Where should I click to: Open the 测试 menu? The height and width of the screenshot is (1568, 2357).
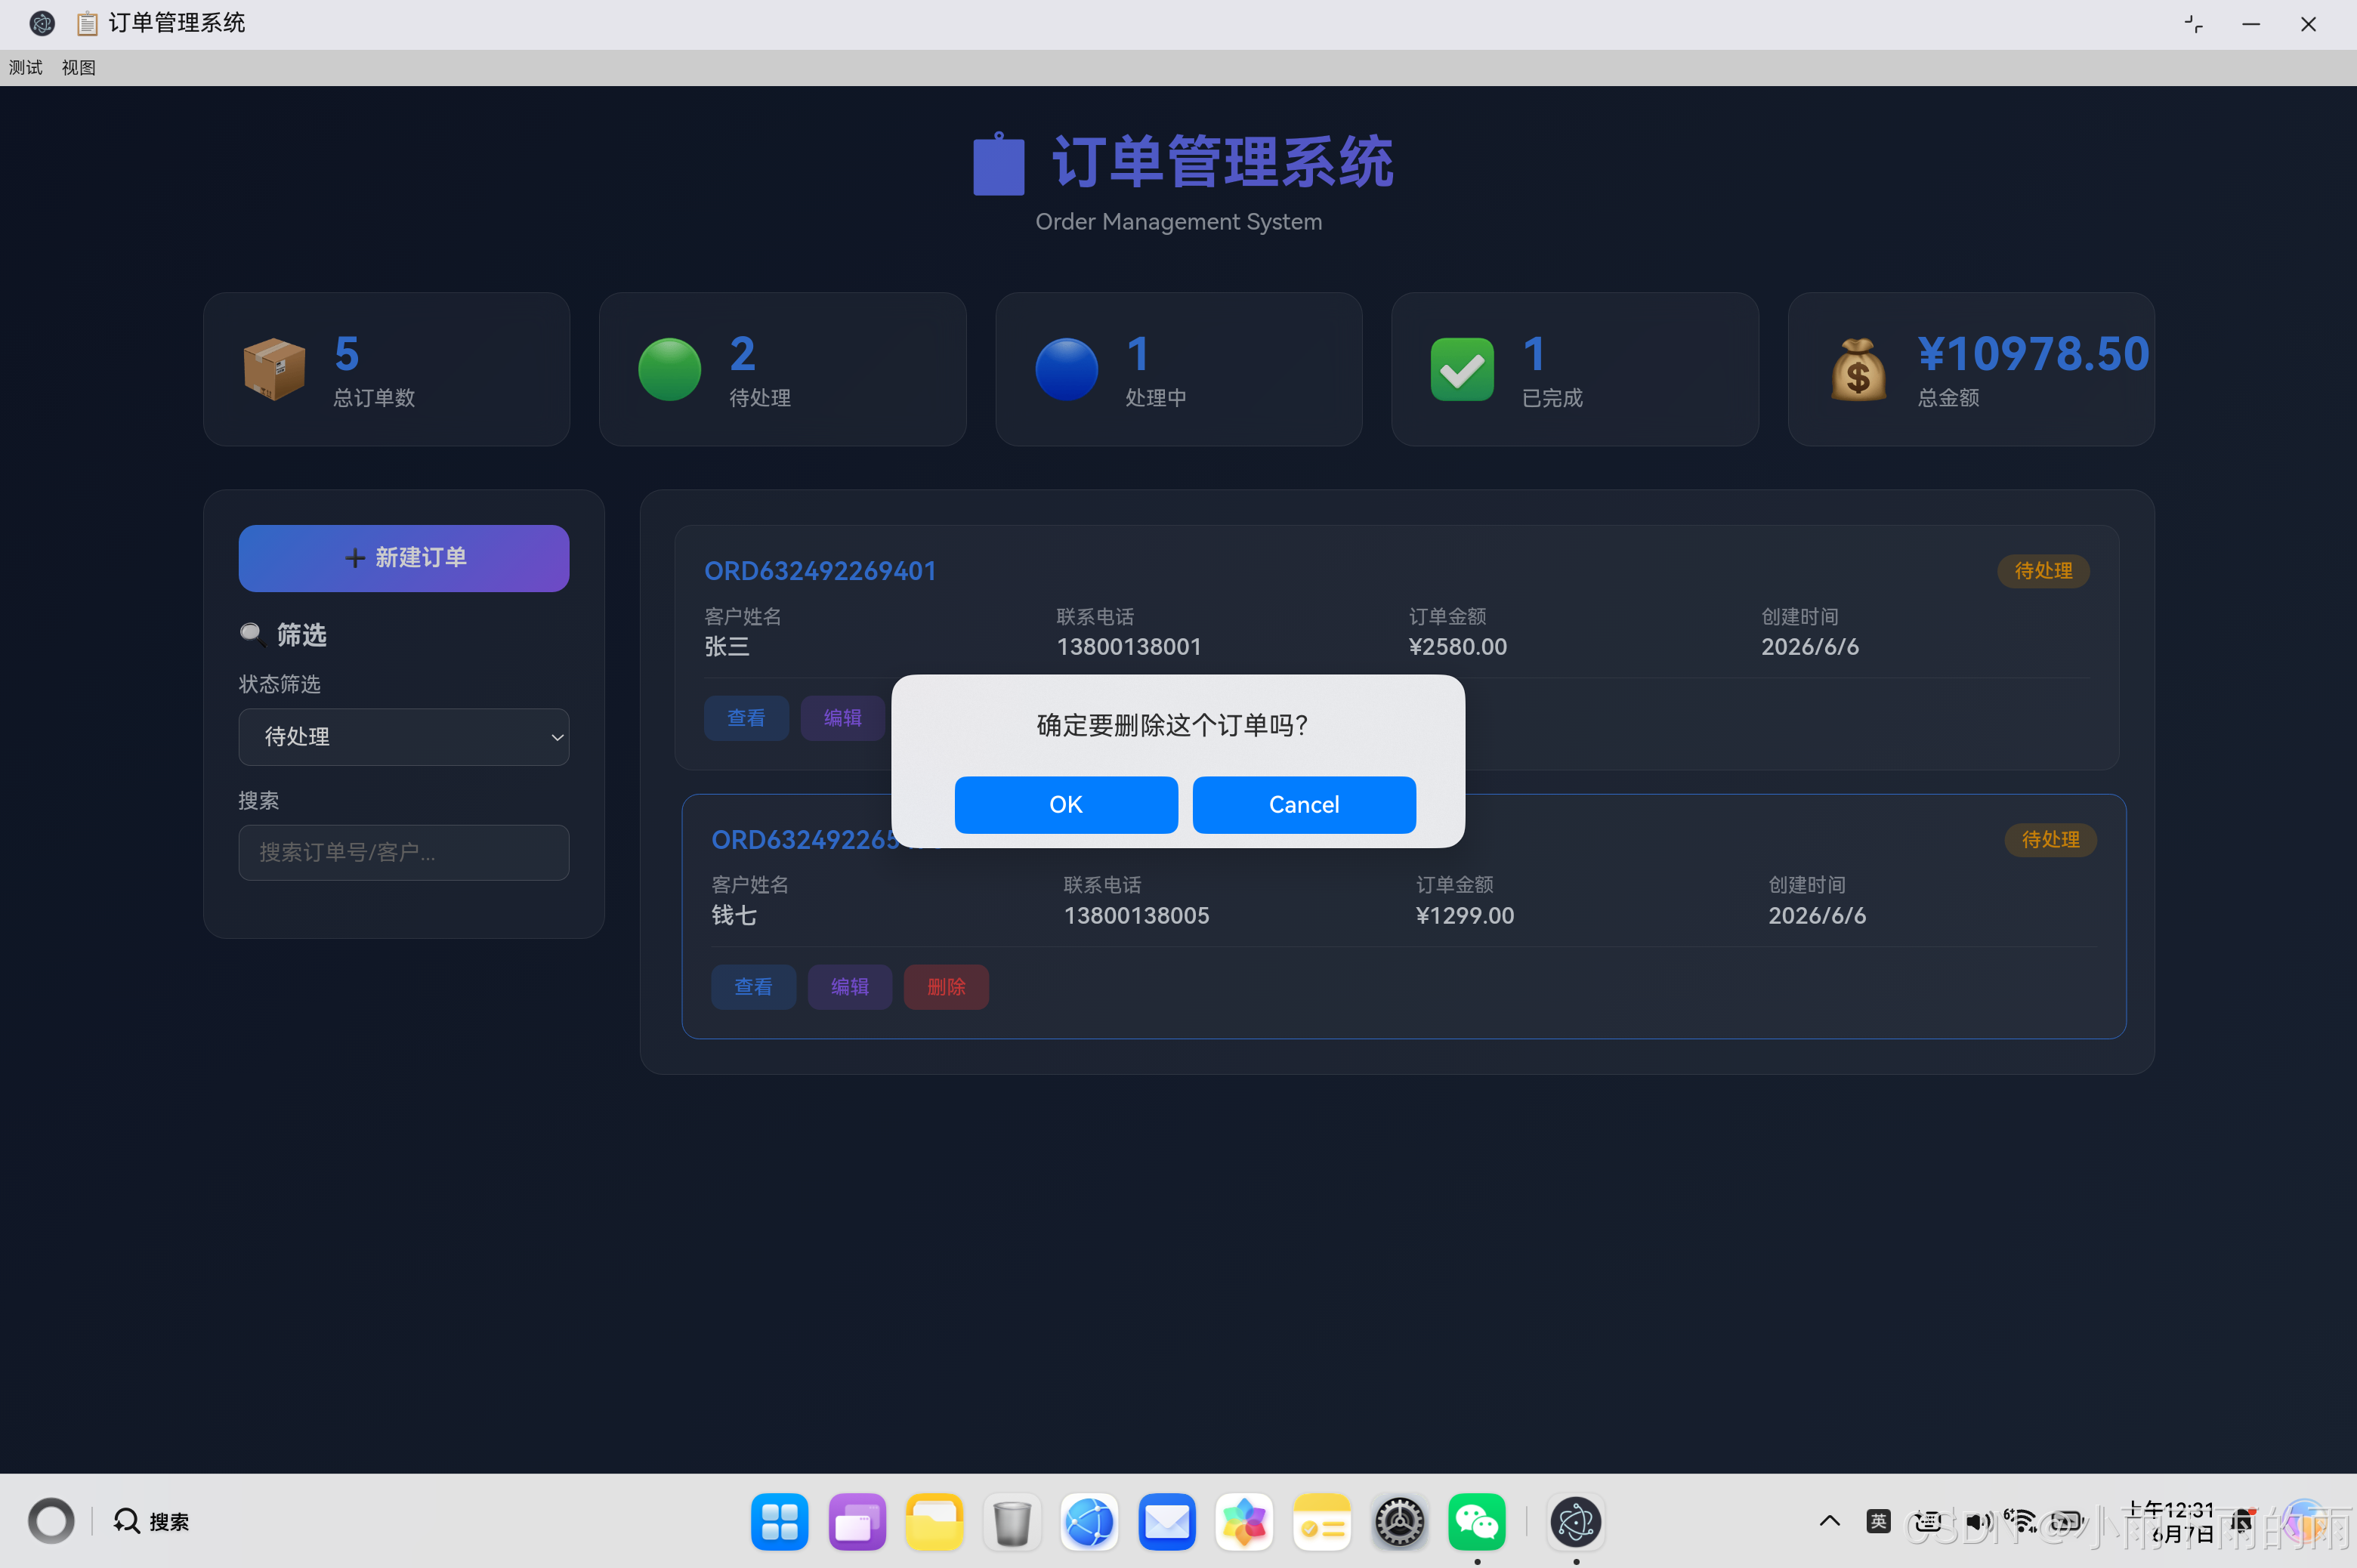click(26, 67)
